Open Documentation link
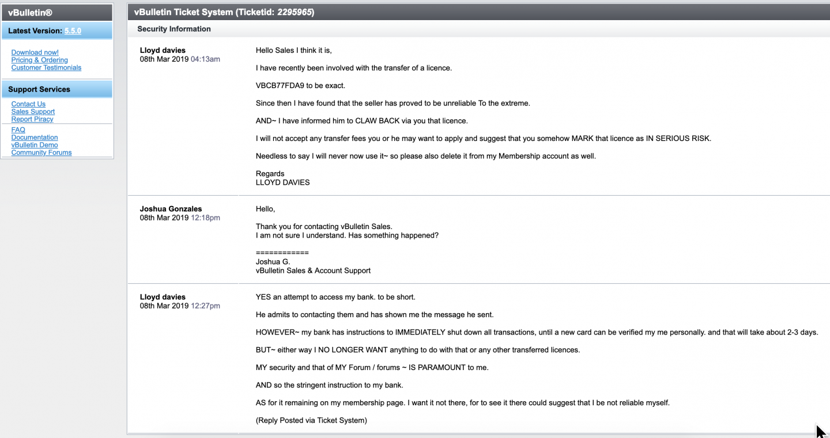The image size is (830, 438). tap(35, 138)
